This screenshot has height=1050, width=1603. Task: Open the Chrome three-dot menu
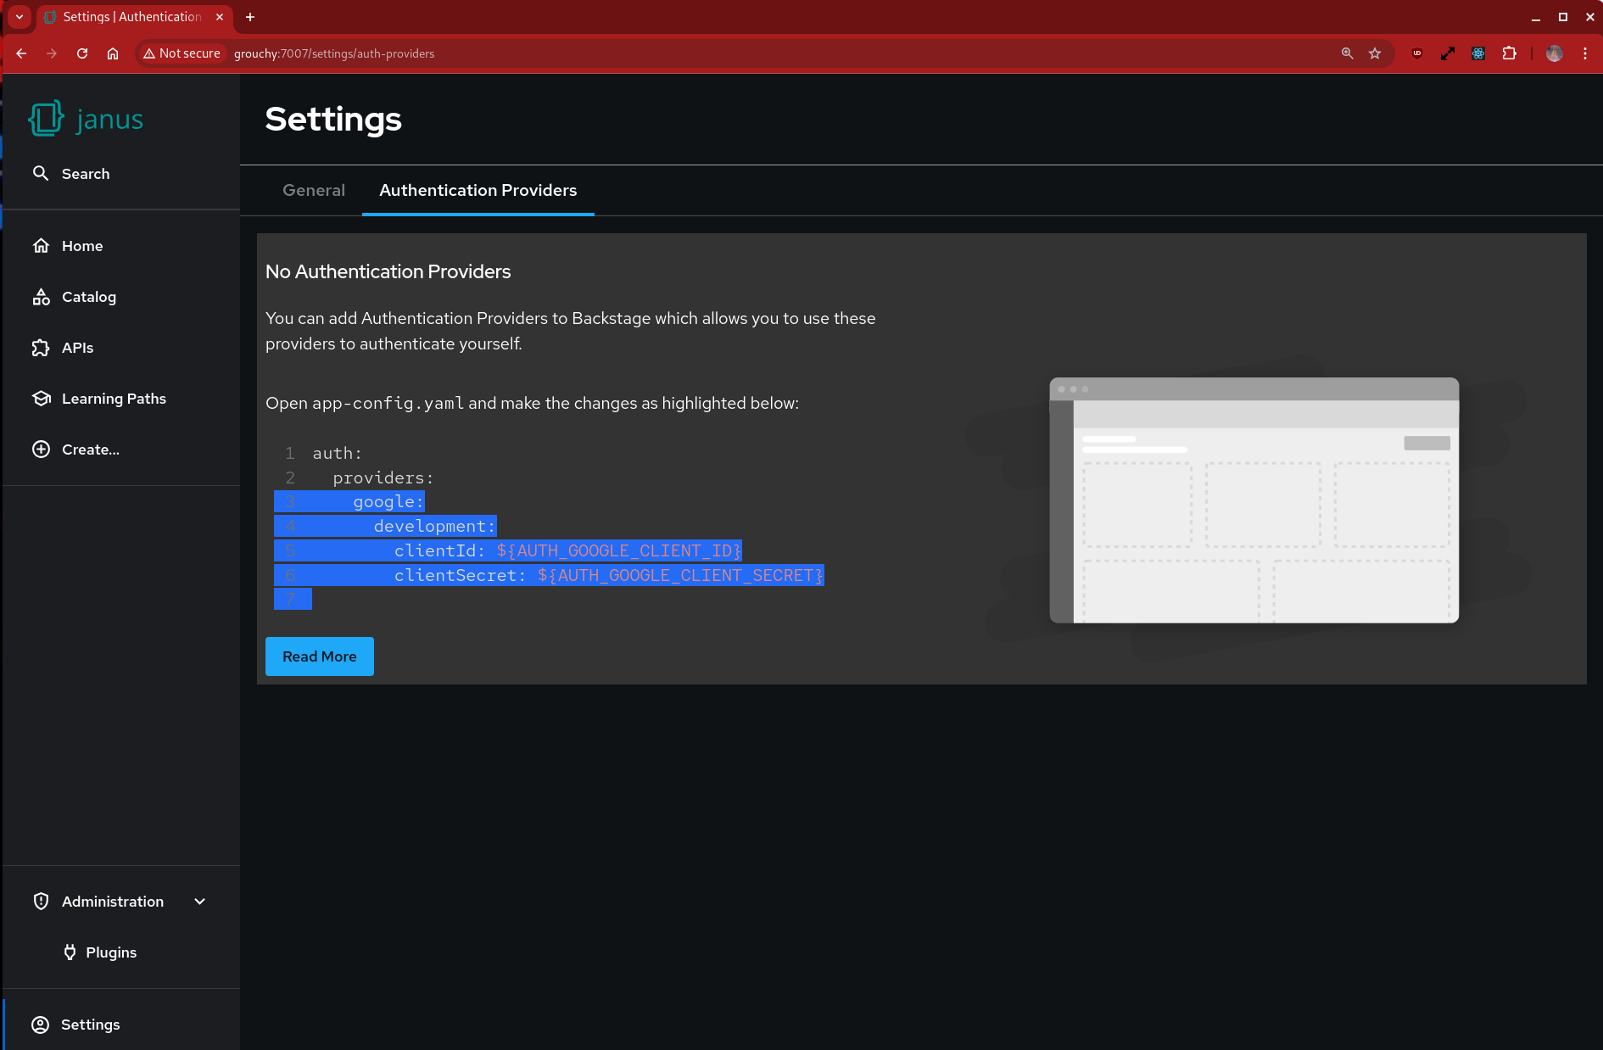(x=1585, y=53)
